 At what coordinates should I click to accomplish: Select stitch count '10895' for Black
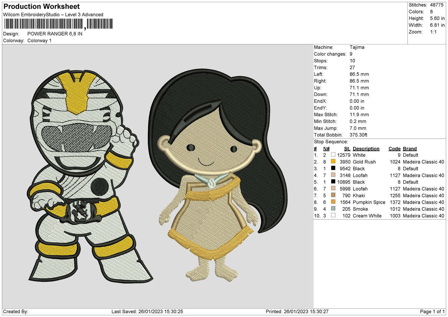343,182
